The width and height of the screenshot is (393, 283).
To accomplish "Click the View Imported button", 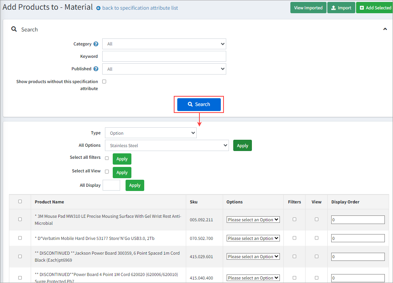I will pyautogui.click(x=308, y=8).
